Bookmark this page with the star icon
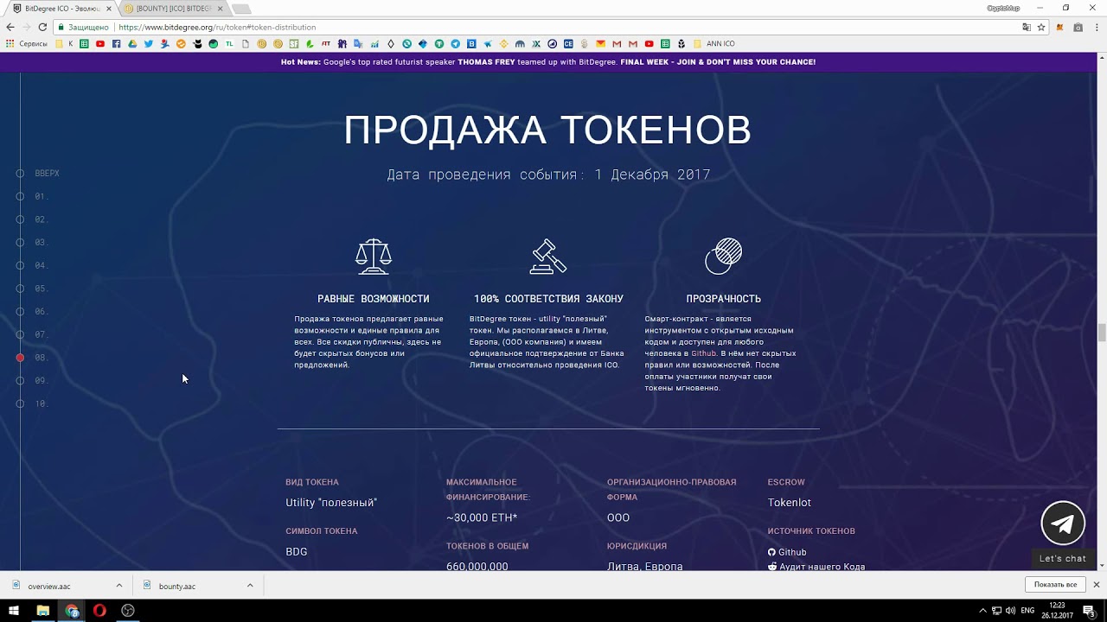Image resolution: width=1107 pixels, height=622 pixels. pyautogui.click(x=1041, y=27)
